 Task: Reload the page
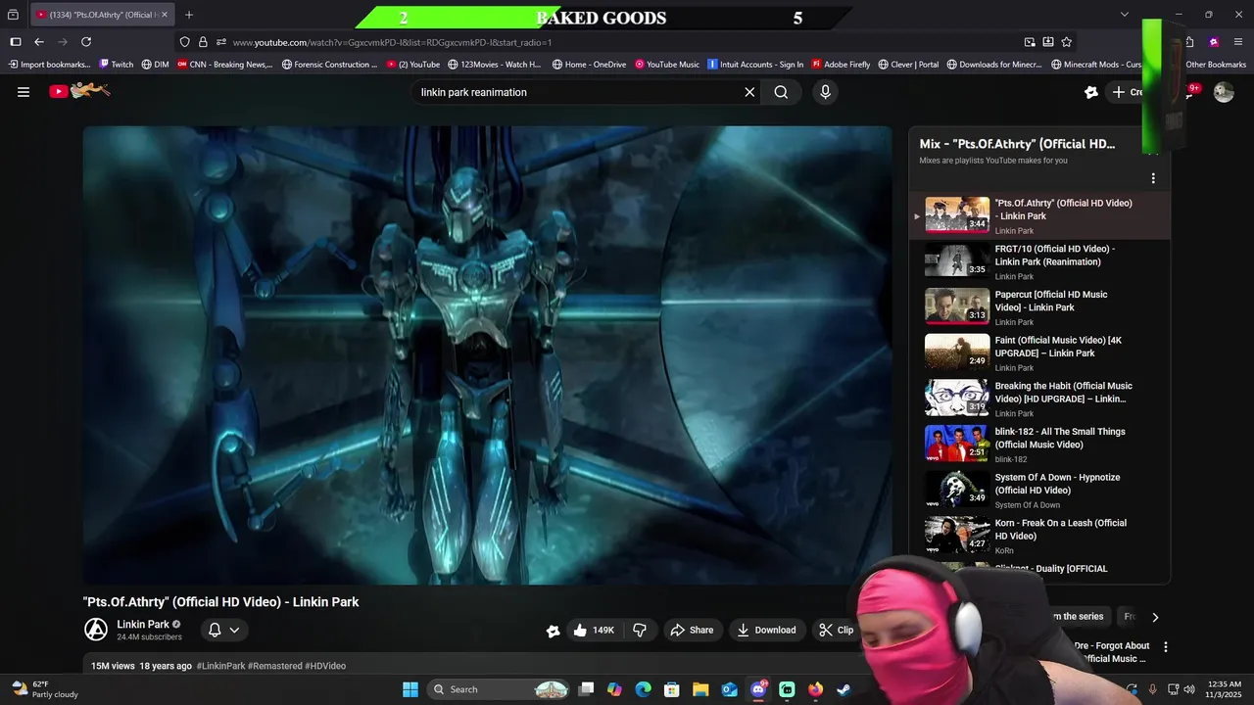tap(86, 42)
